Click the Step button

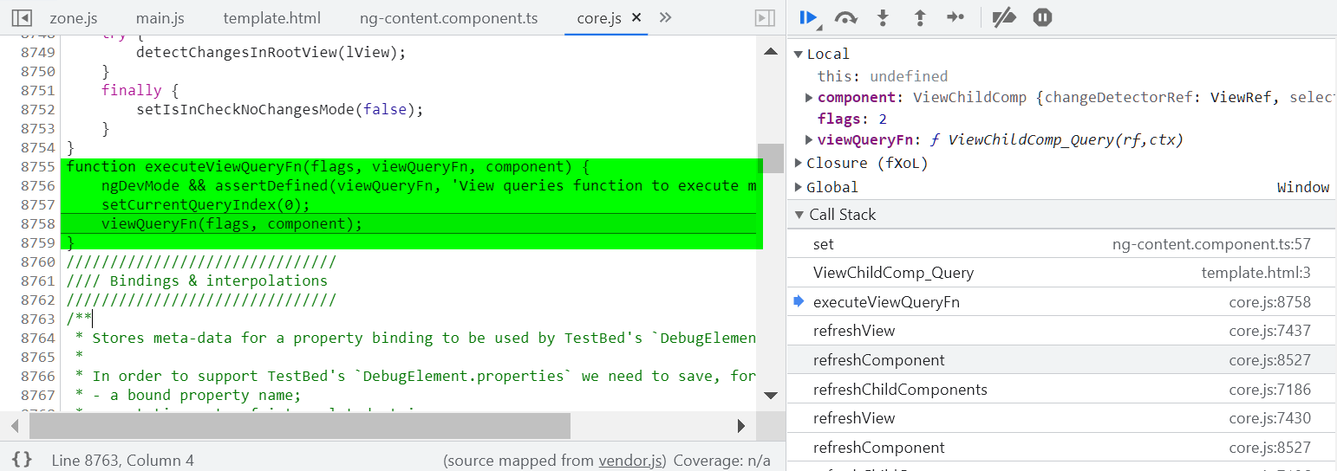[955, 17]
